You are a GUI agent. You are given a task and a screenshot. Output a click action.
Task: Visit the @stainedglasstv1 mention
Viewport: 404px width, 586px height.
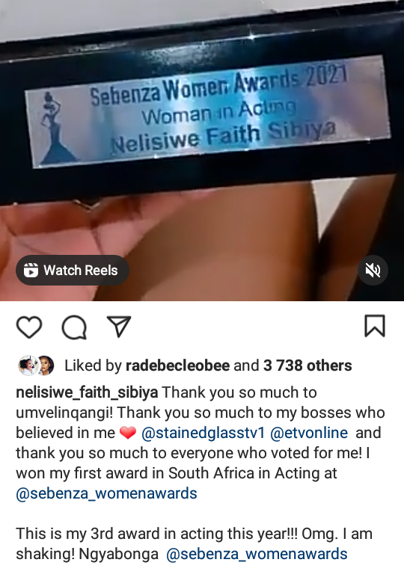coord(203,433)
